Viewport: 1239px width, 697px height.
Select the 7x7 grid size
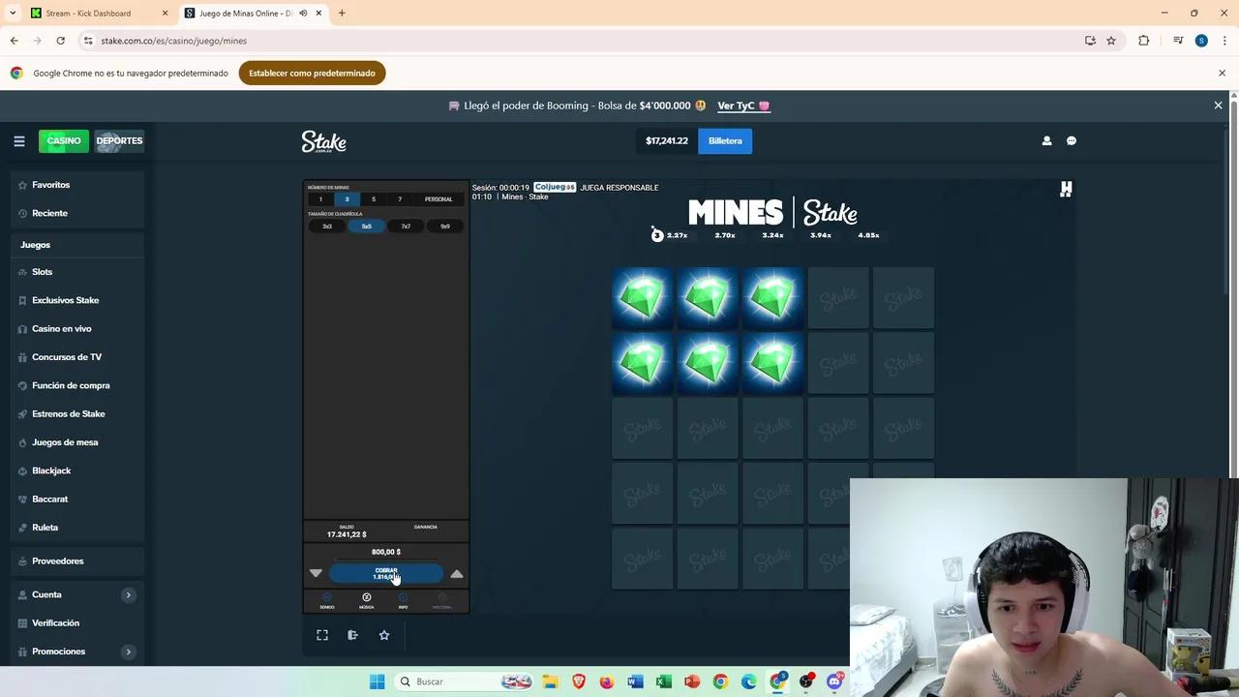406,226
